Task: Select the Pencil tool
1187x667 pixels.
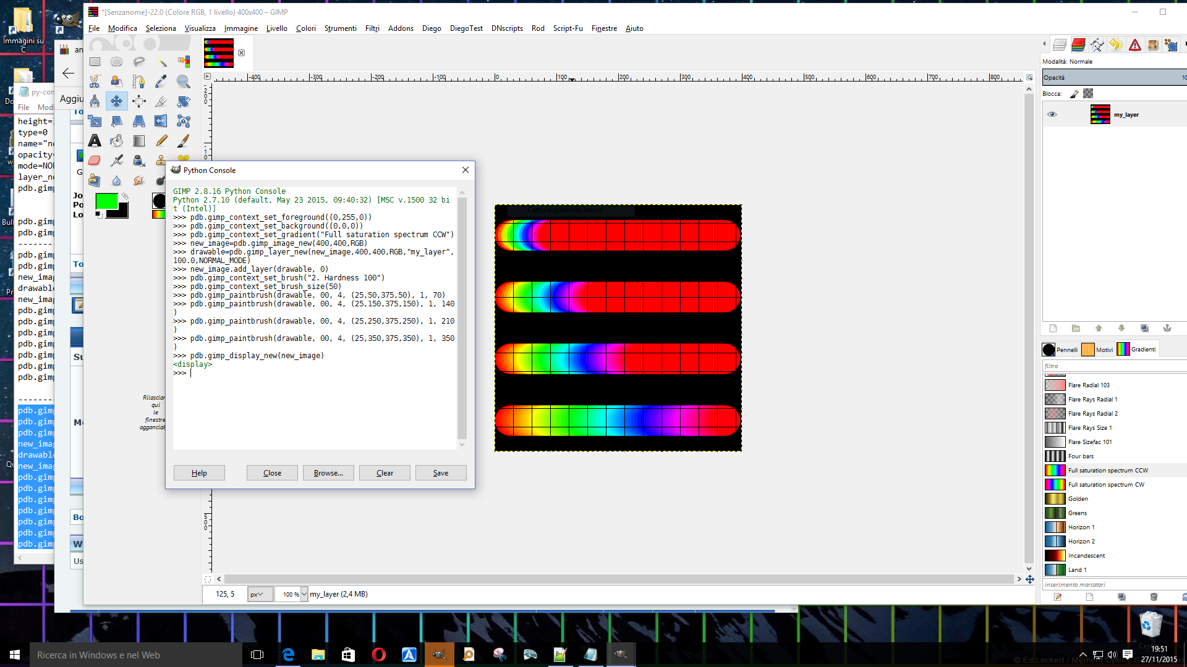Action: click(161, 141)
